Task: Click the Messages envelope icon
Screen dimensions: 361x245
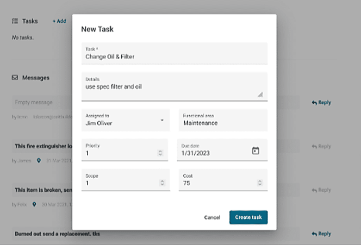Action: (x=15, y=78)
